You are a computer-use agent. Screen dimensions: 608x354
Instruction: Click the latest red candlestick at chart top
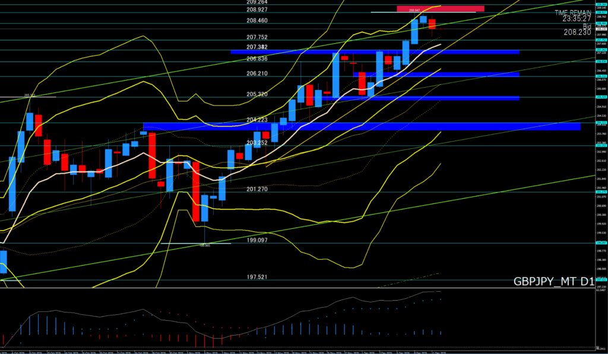[432, 24]
